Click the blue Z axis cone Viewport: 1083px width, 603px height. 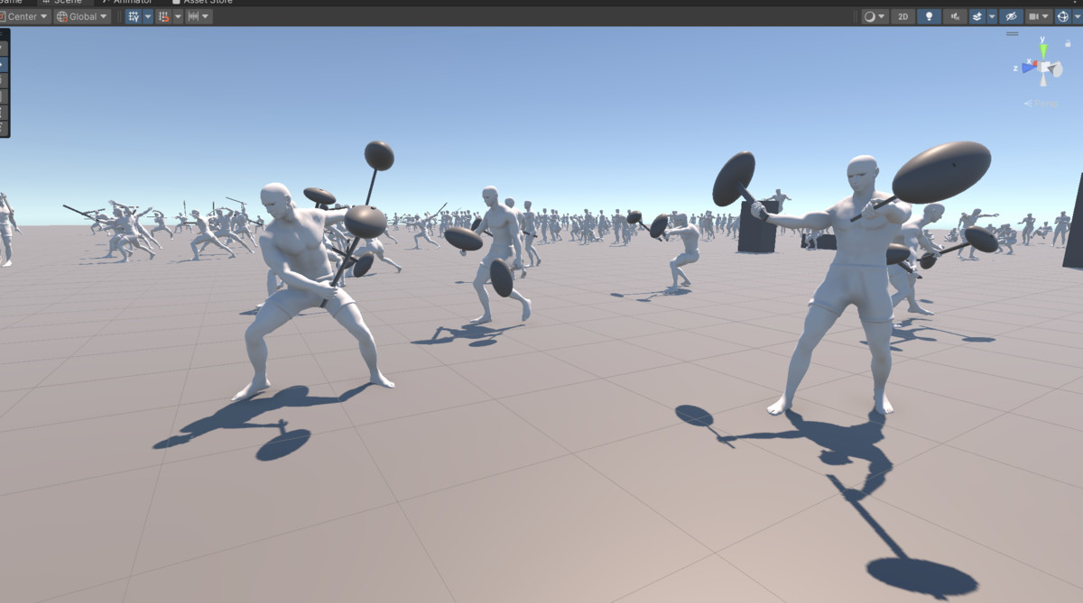(1030, 68)
